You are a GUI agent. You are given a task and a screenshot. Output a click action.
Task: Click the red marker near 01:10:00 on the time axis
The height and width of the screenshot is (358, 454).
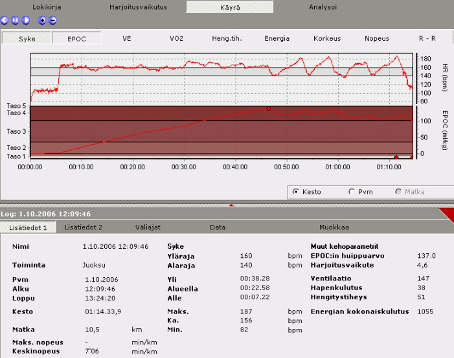coord(396,157)
